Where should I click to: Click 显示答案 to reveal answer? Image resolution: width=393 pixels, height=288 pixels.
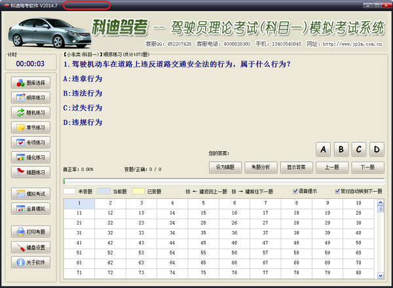click(297, 167)
